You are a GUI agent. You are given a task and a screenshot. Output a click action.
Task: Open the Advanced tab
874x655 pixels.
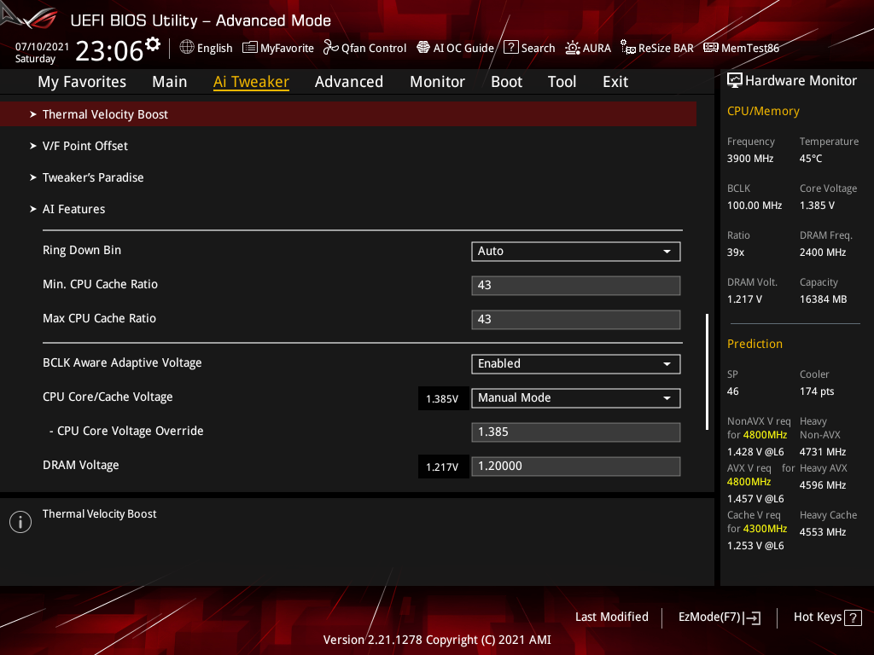click(x=349, y=82)
